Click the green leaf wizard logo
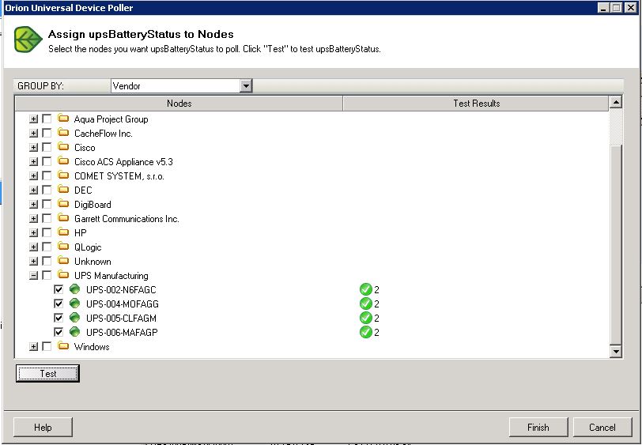Viewport: 642px width, 445px height. coord(28,40)
